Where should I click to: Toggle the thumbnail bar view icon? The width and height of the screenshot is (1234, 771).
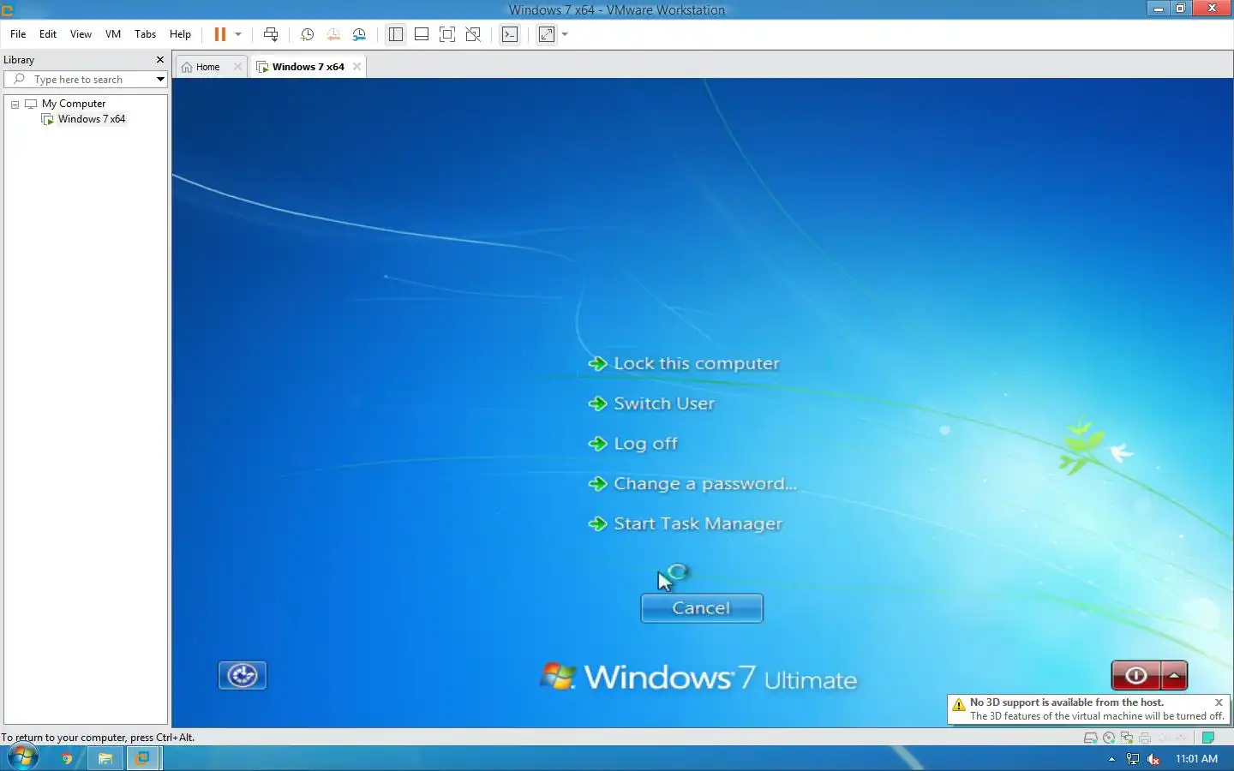pos(422,34)
